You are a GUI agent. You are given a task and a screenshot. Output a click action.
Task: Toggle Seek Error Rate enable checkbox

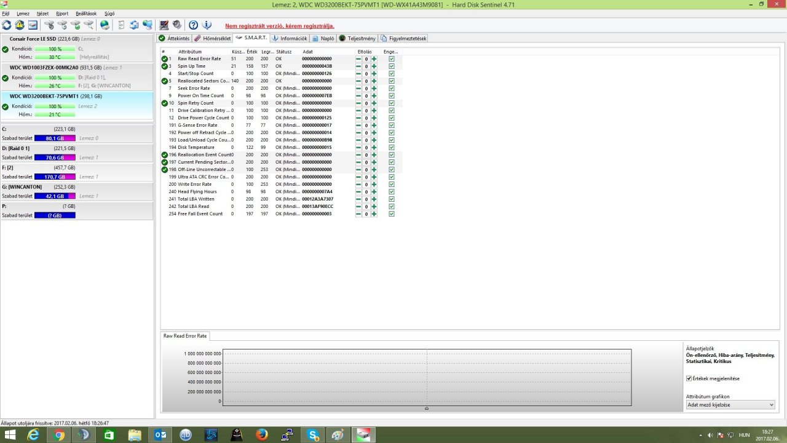pyautogui.click(x=392, y=88)
